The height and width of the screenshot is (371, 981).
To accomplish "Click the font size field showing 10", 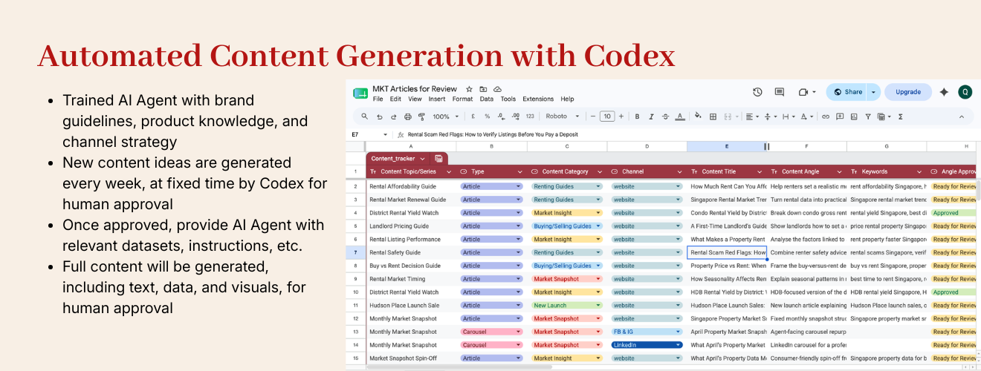I will tap(607, 116).
